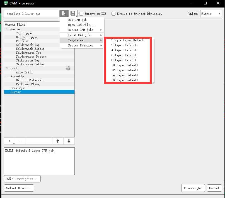Minimize the CAM Processor window
Image resolution: width=225 pixels, height=198 pixels.
(193, 3)
